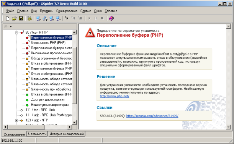Image resolution: width=234 pixels, height=144 pixels.
Task: Open the Файл menu
Action: tap(10, 11)
